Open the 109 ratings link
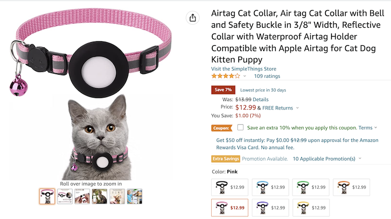391x219 pixels. click(x=266, y=76)
